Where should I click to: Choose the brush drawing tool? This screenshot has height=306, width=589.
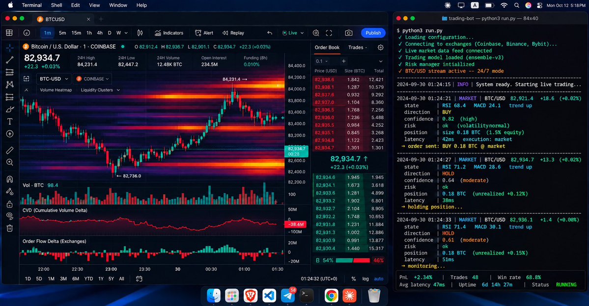click(x=10, y=109)
